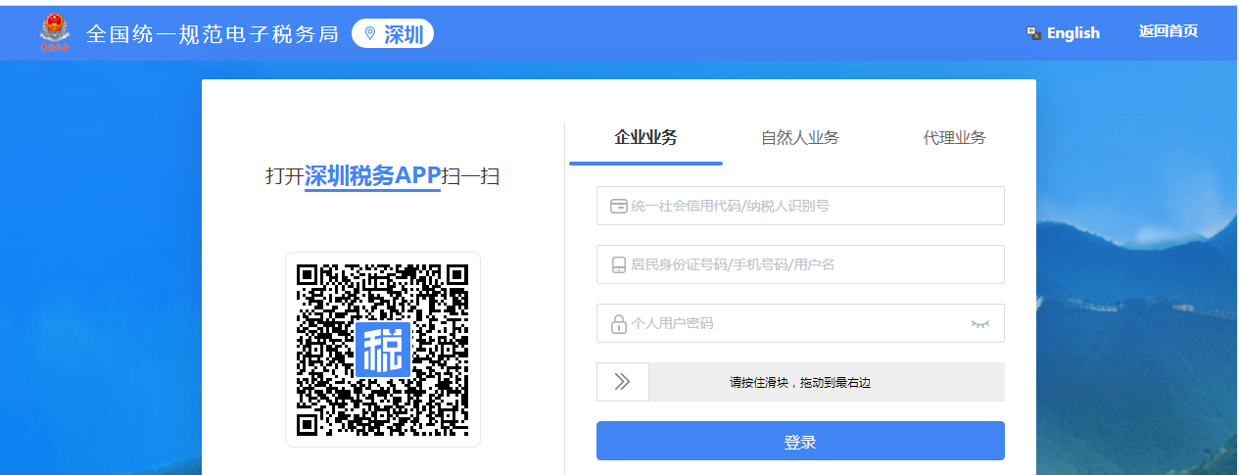The width and height of the screenshot is (1239, 475).
Task: Click the padlock icon in the password field
Action: (x=619, y=324)
